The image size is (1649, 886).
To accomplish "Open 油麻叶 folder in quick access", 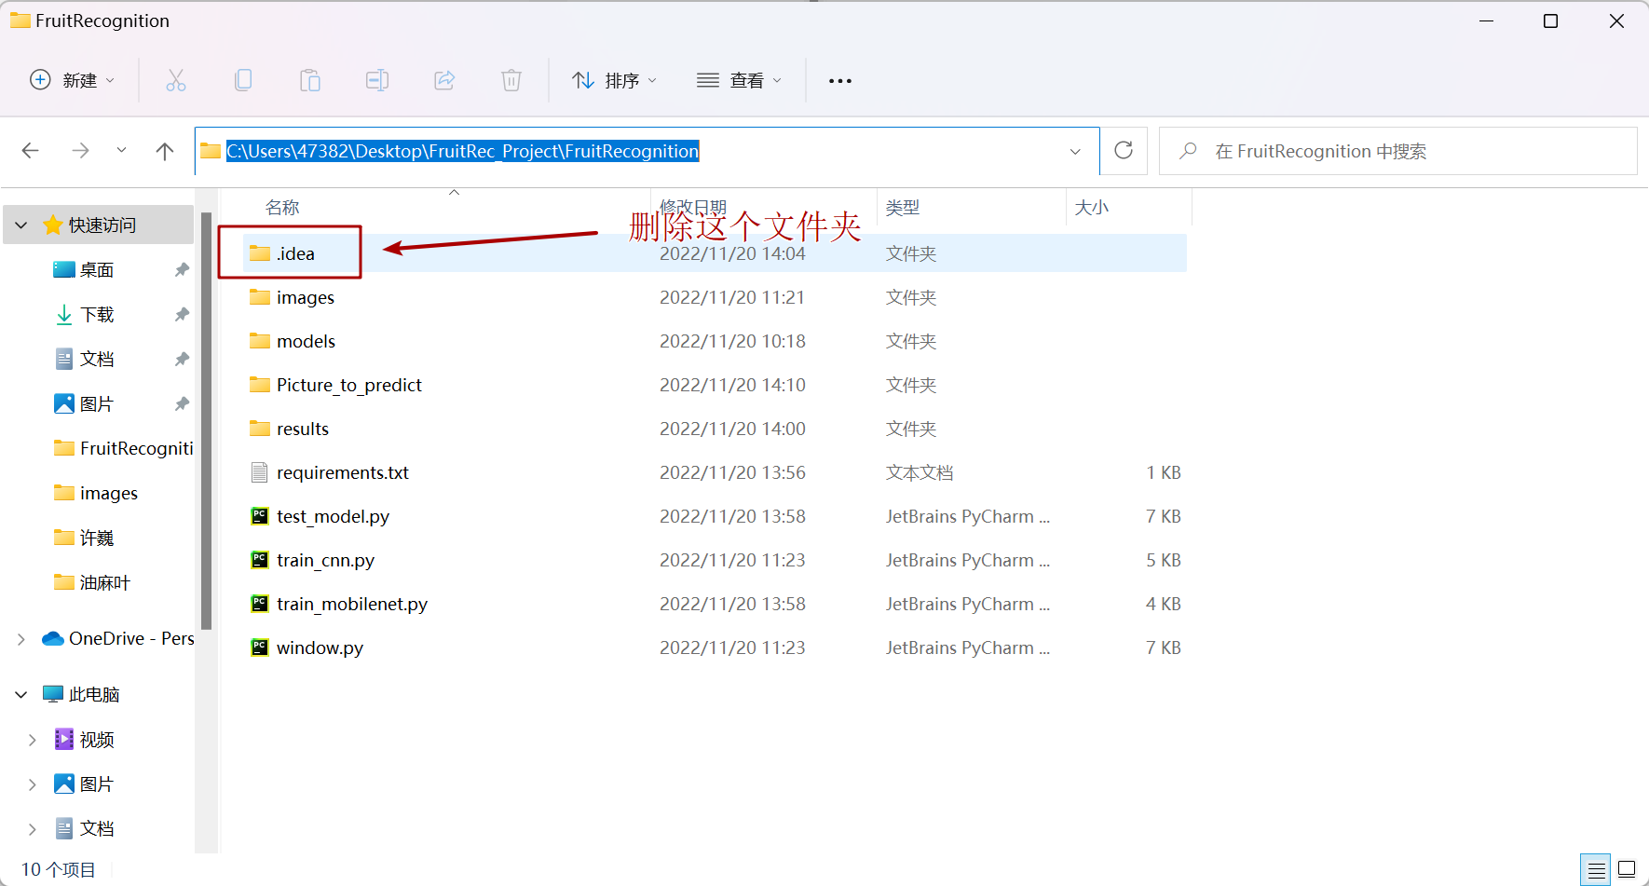I will tap(105, 583).
